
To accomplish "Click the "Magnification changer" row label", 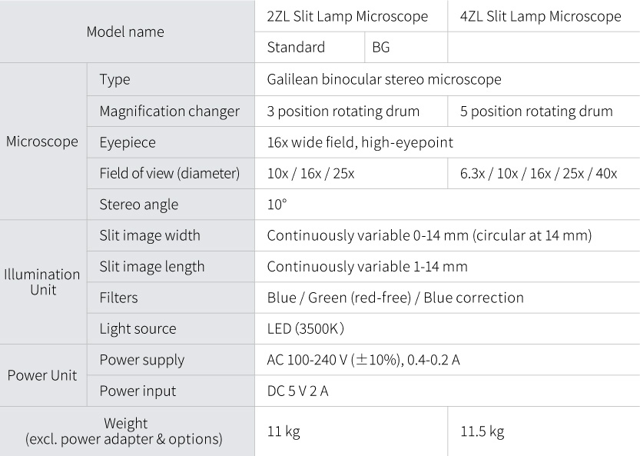I will click(x=169, y=111).
